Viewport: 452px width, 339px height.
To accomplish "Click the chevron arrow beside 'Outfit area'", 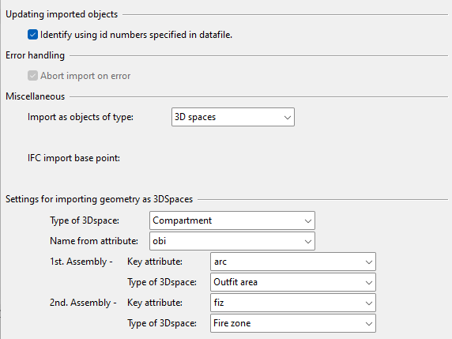I will 369,283.
